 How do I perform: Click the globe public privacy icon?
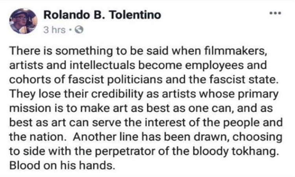pyautogui.click(x=79, y=30)
